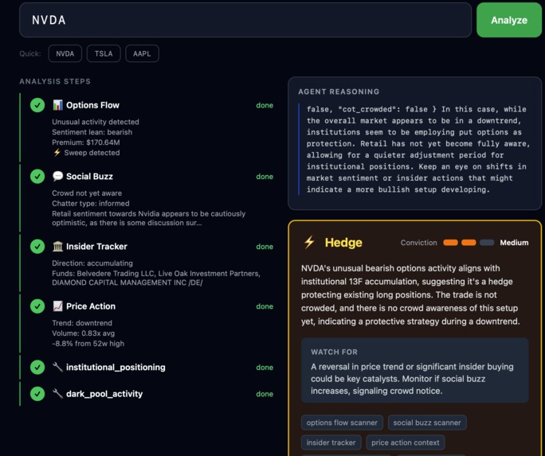This screenshot has height=456, width=545.
Task: Focus the NVDA ticker input field
Action: tap(245, 20)
